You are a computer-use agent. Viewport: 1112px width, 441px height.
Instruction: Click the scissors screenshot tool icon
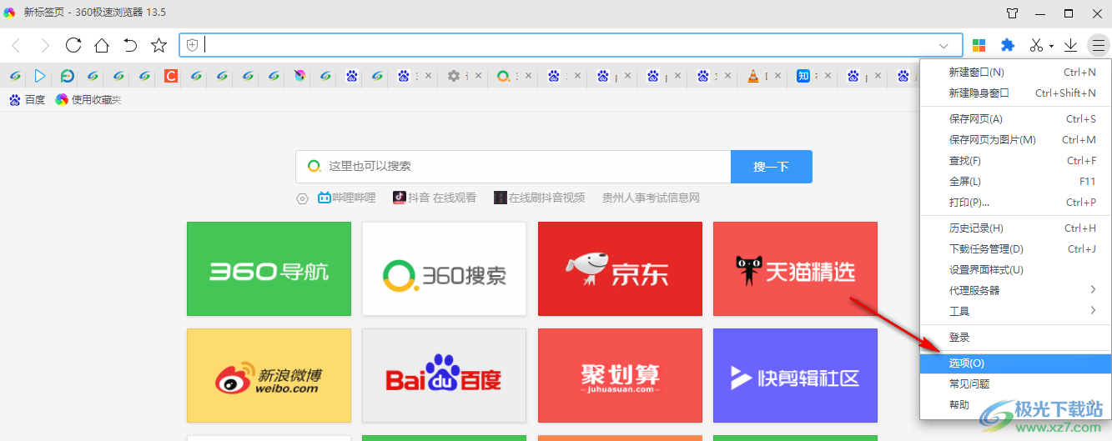[x=1036, y=45]
